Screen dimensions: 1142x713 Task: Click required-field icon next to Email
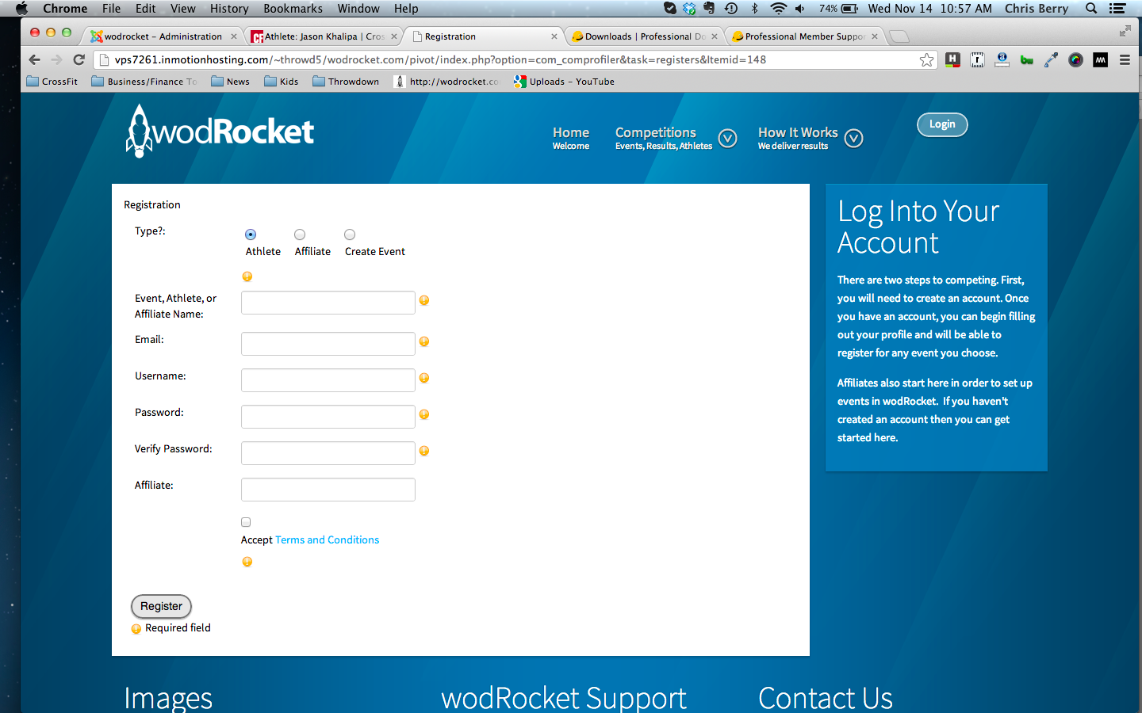pyautogui.click(x=424, y=341)
